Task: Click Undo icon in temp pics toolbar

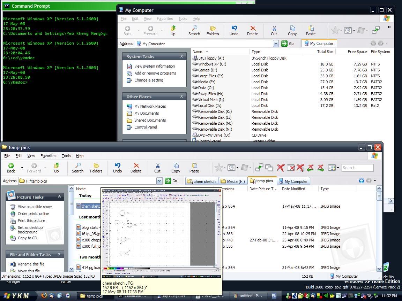Action: (x=117, y=165)
